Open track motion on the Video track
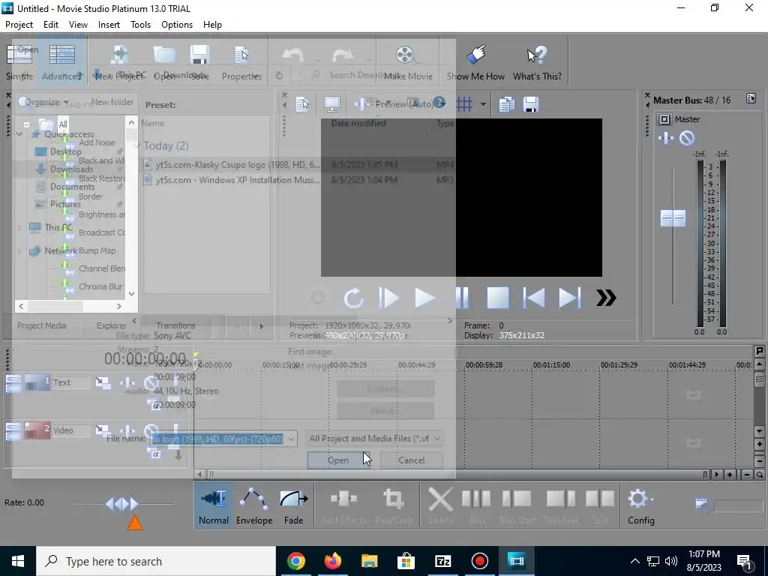Image resolution: width=768 pixels, height=576 pixels. pos(103,430)
